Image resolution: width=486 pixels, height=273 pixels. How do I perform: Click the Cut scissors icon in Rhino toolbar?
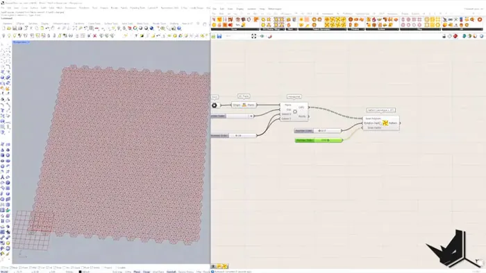[31, 28]
